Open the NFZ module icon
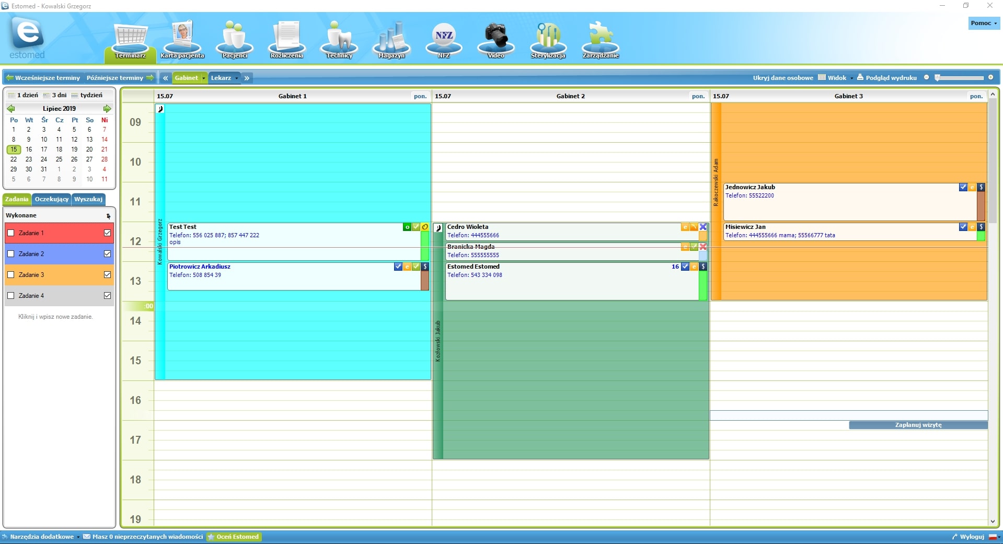Viewport: 1003px width, 544px height. coord(444,40)
